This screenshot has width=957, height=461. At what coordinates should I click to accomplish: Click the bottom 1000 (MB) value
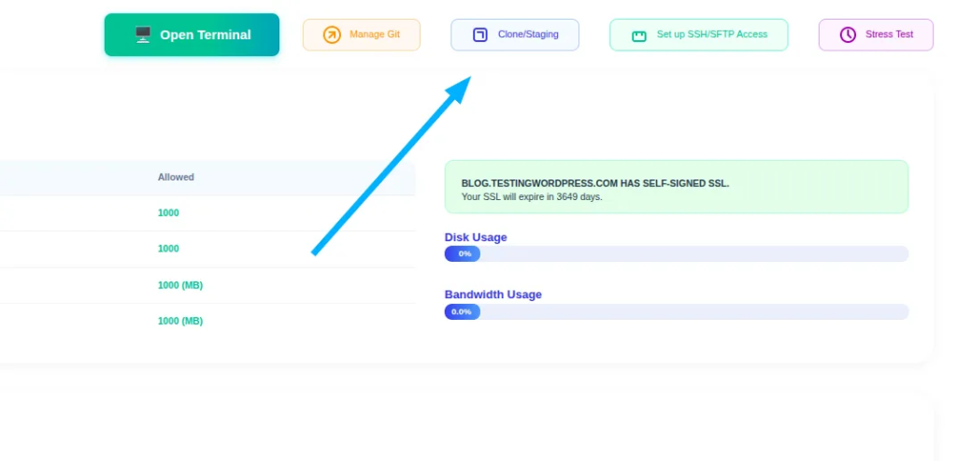coord(179,321)
